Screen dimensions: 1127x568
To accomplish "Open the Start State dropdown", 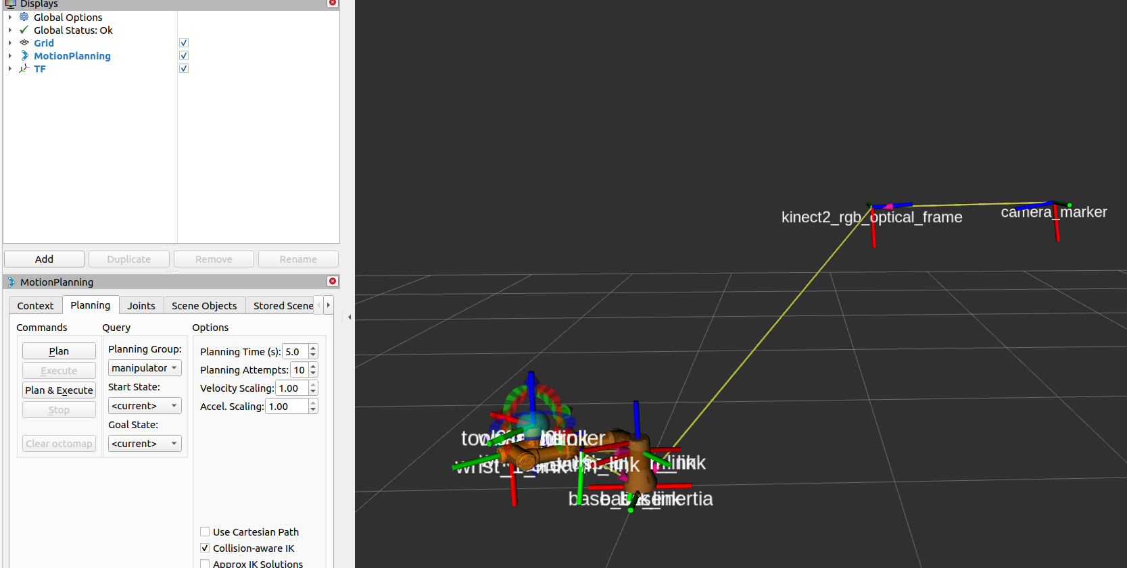I will click(145, 406).
